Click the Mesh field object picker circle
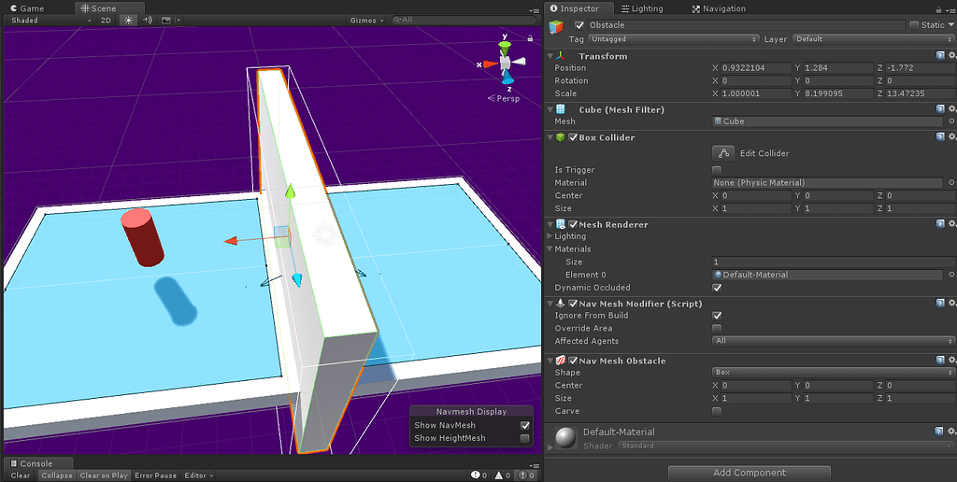Image resolution: width=957 pixels, height=482 pixels. click(x=950, y=121)
